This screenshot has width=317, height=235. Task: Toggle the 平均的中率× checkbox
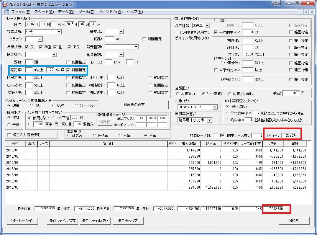pos(216,32)
